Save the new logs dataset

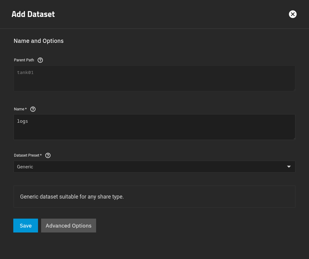(26, 225)
